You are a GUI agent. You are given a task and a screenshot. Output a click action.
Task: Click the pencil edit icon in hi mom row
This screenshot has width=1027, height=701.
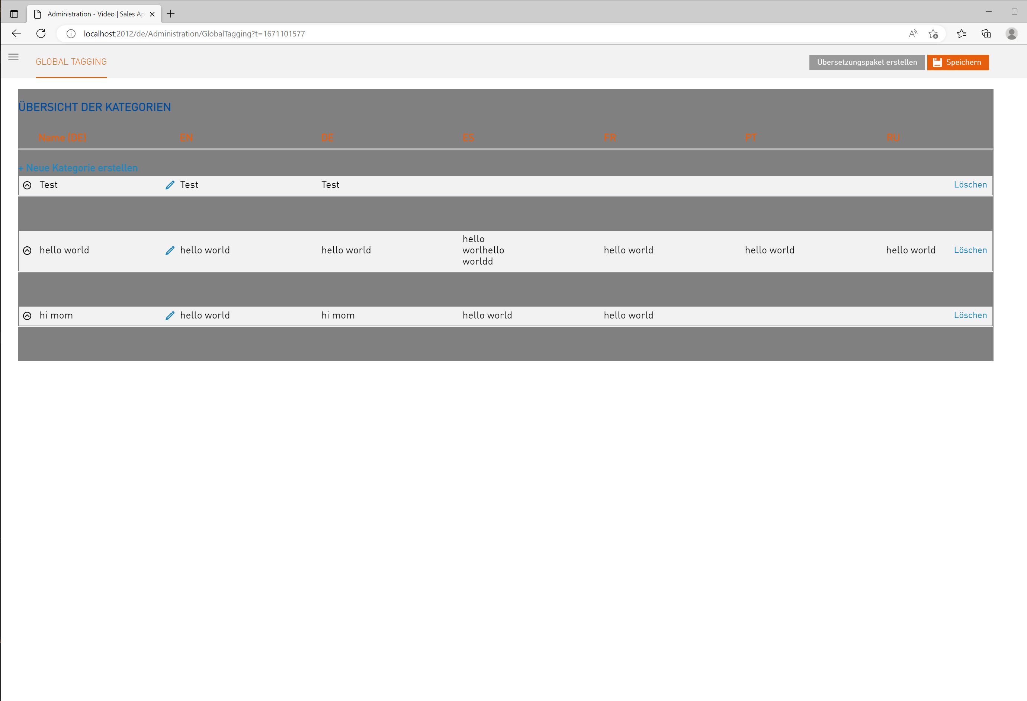pos(170,316)
